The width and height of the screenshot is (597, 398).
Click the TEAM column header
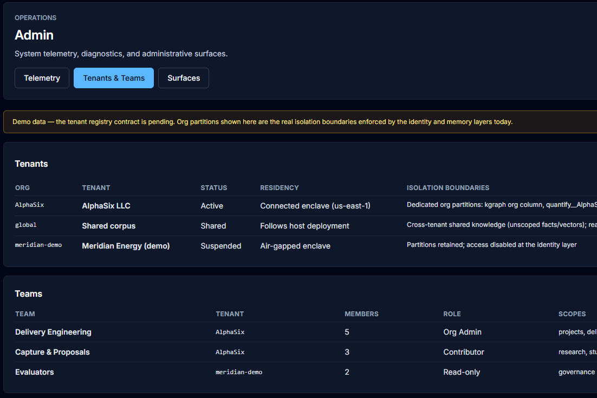click(25, 314)
